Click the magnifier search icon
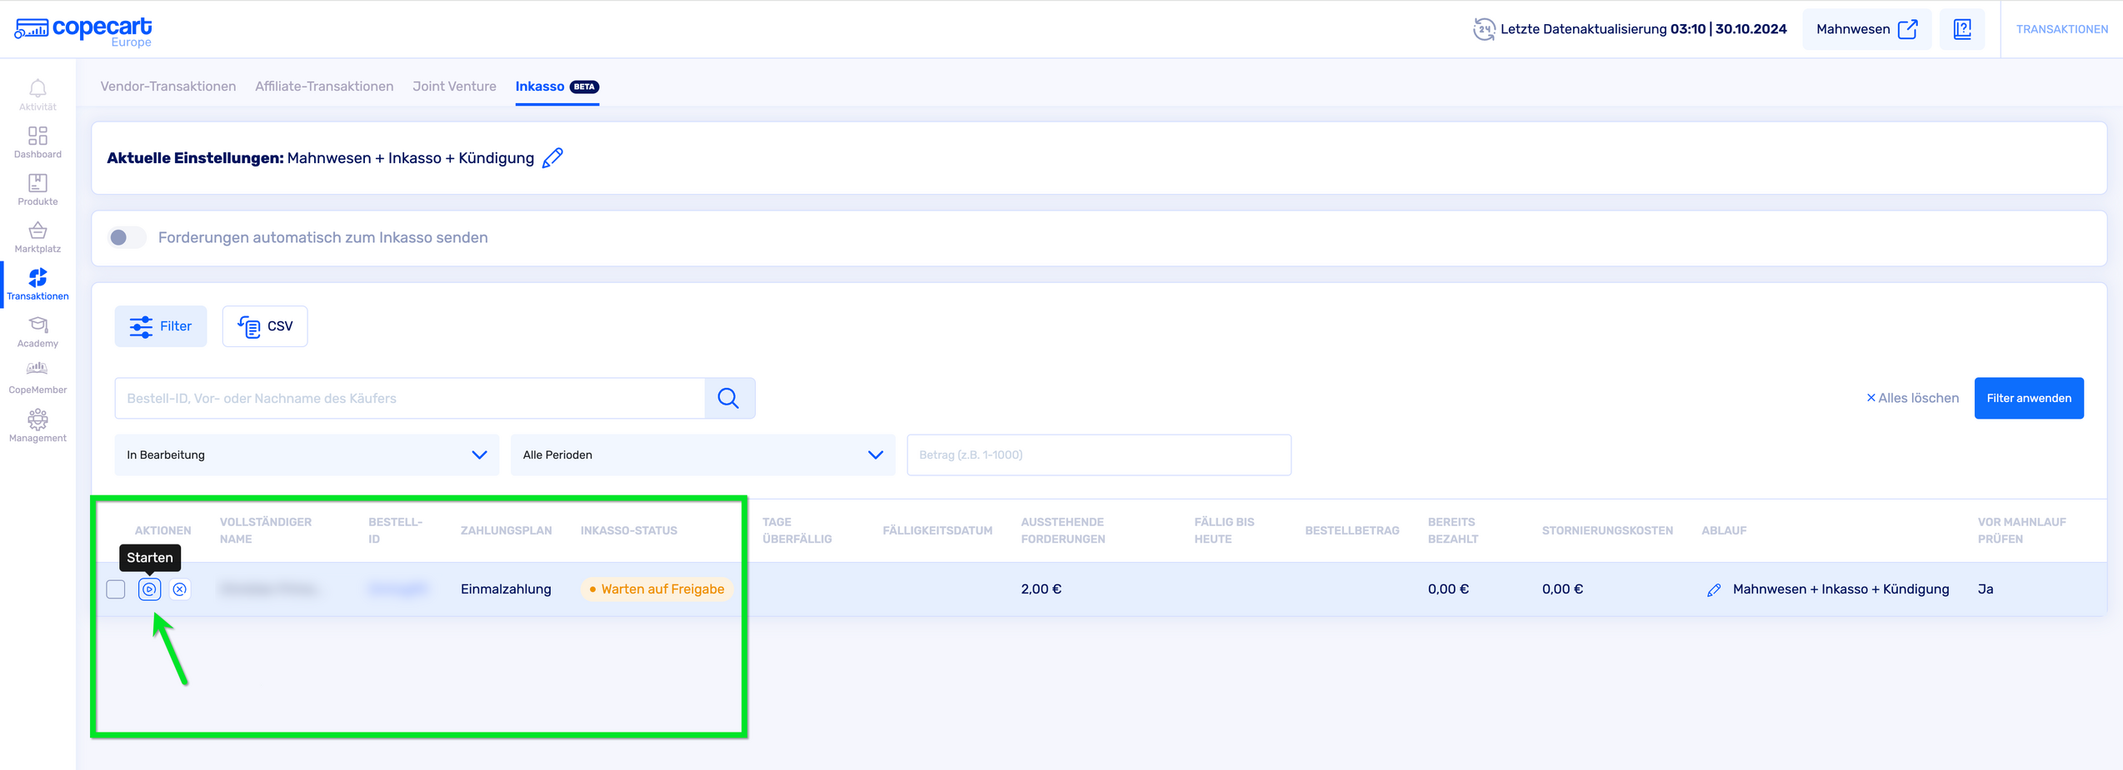This screenshot has height=770, width=2123. point(729,399)
